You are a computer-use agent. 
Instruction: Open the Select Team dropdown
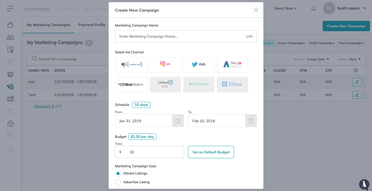(285, 8)
